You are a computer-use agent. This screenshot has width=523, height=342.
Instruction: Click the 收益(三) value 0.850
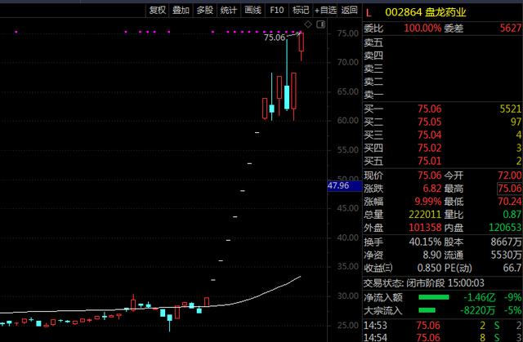point(430,268)
